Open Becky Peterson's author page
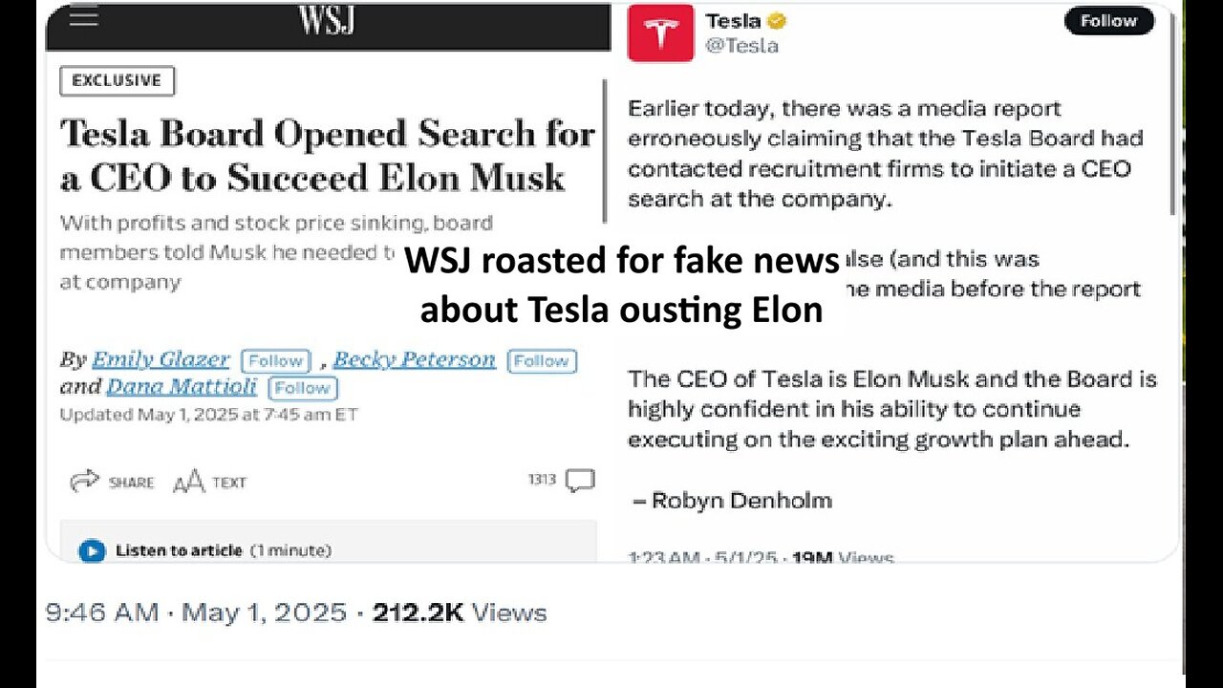Image resolution: width=1223 pixels, height=688 pixels. click(x=415, y=359)
